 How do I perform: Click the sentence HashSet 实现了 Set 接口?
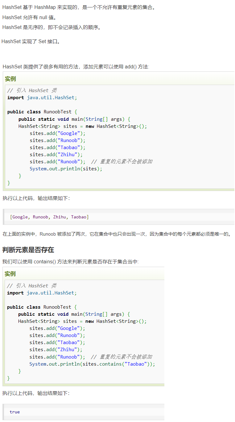point(31,42)
